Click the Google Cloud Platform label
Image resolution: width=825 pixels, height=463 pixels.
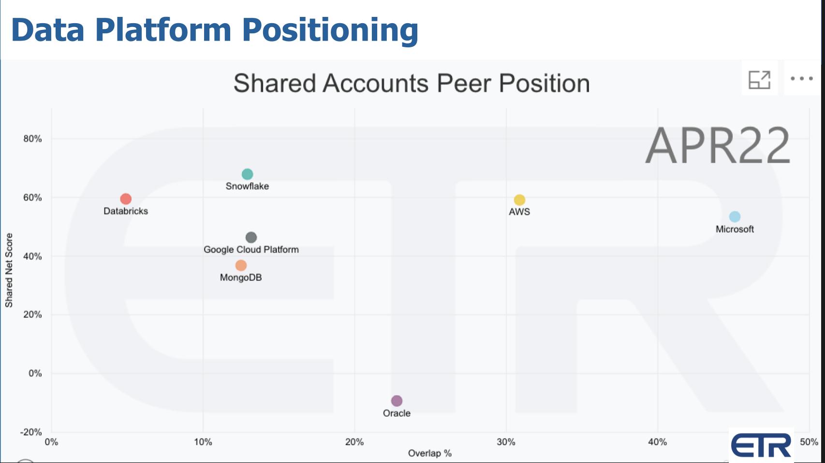(251, 250)
